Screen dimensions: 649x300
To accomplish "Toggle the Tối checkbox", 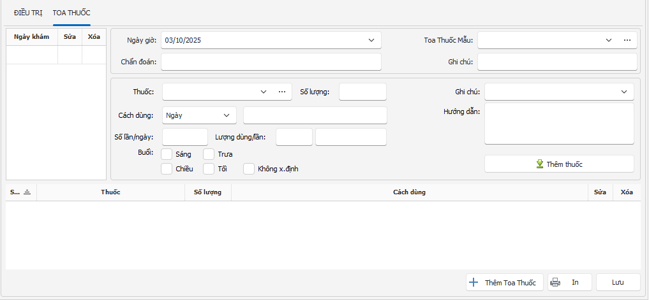I will [x=209, y=169].
